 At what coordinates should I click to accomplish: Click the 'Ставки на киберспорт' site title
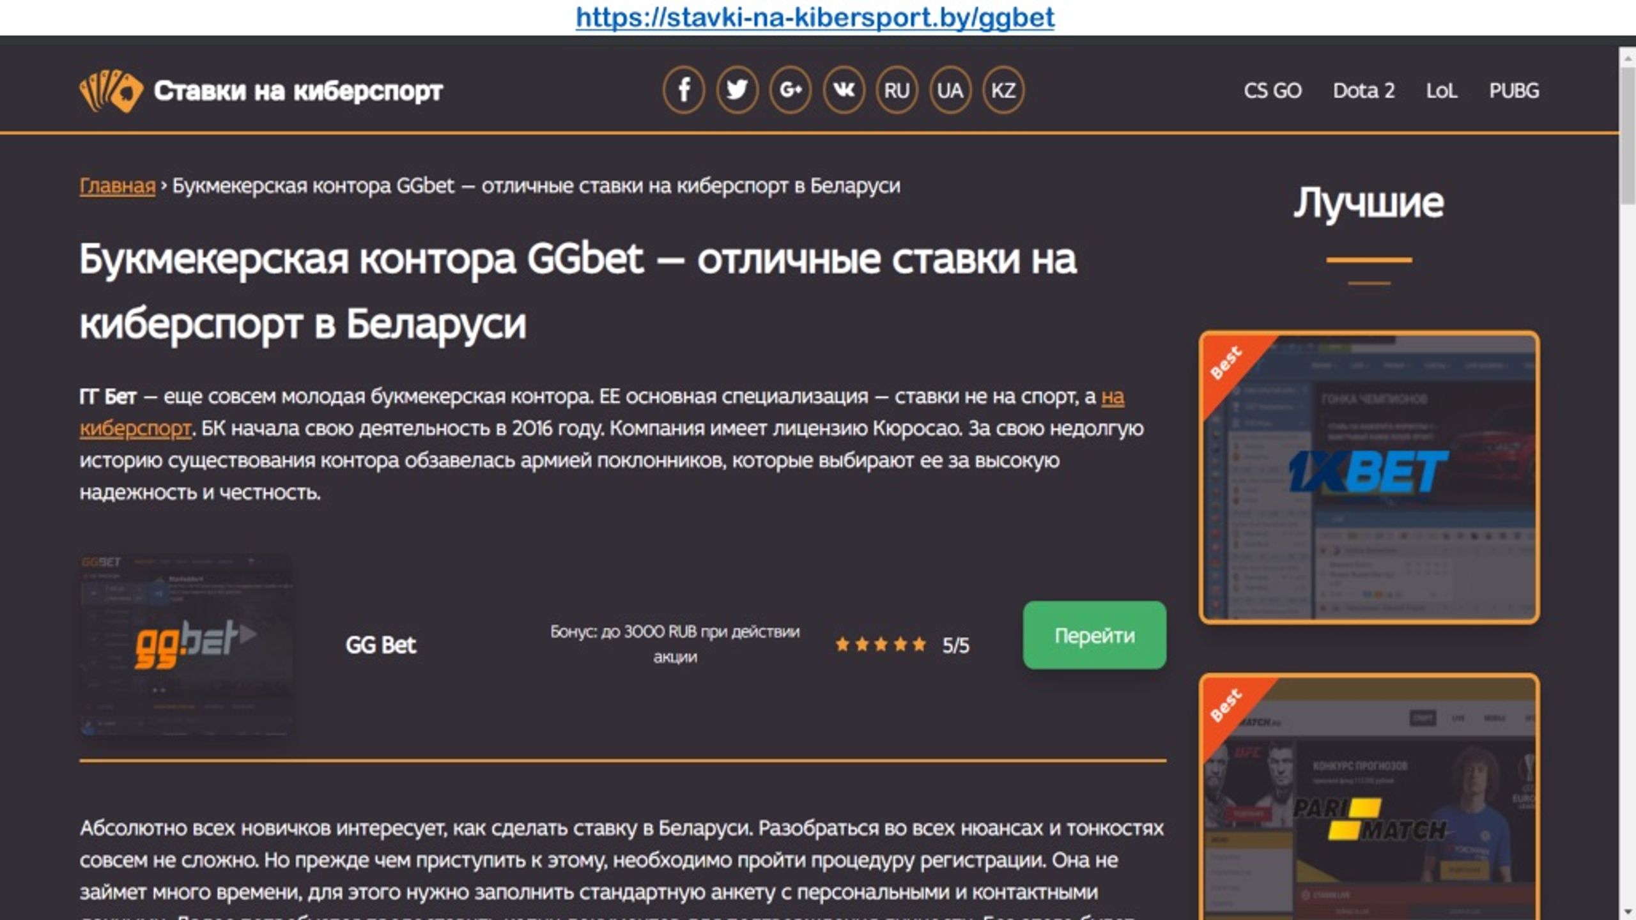(x=298, y=91)
